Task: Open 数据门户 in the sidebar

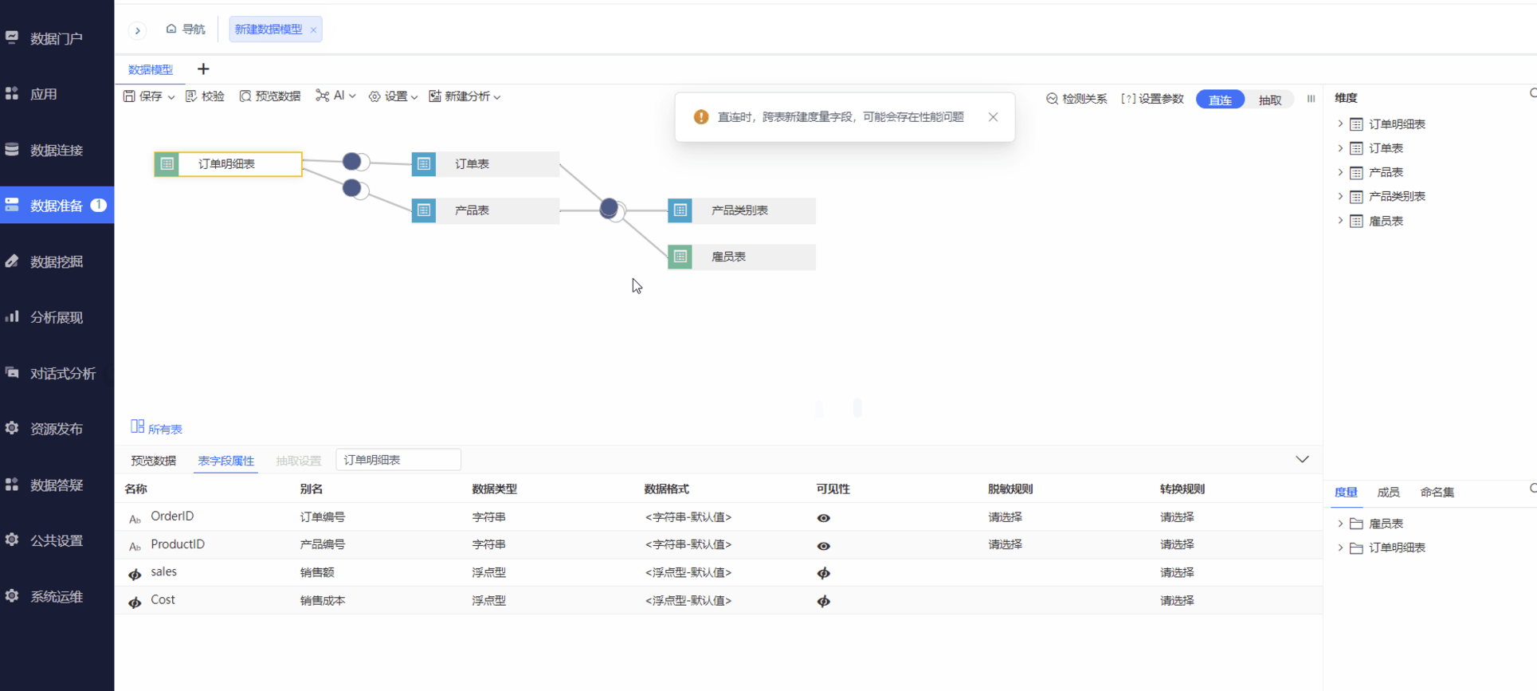Action: (x=57, y=38)
